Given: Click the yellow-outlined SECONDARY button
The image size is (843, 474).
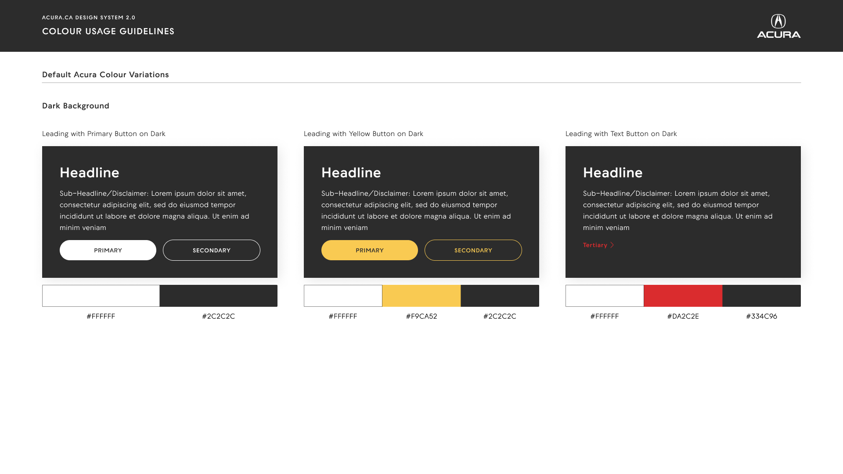Looking at the screenshot, I should point(473,250).
